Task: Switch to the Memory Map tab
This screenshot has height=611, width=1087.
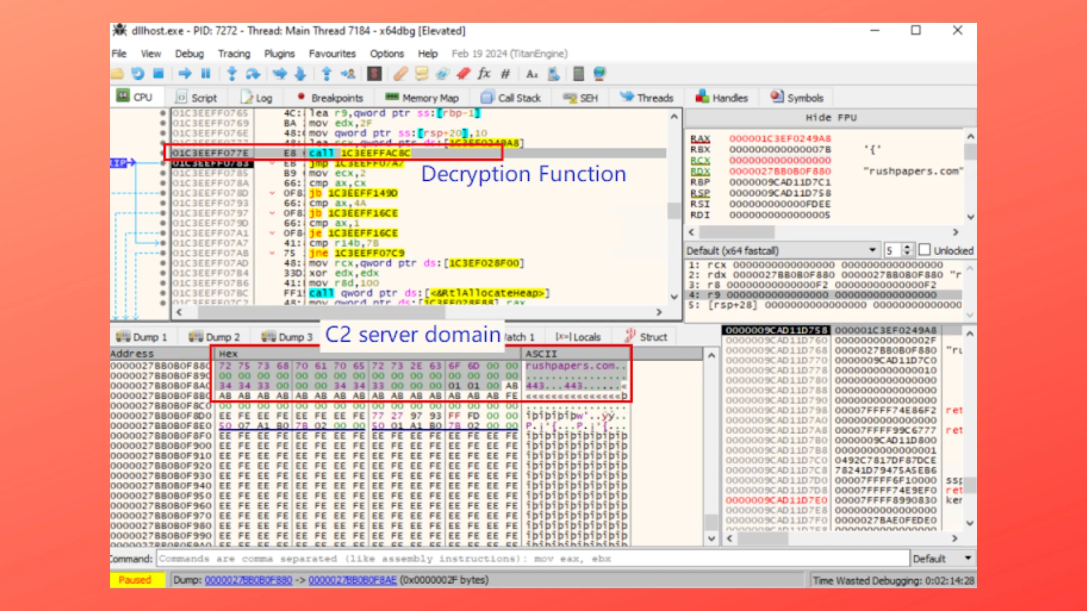Action: click(x=422, y=98)
